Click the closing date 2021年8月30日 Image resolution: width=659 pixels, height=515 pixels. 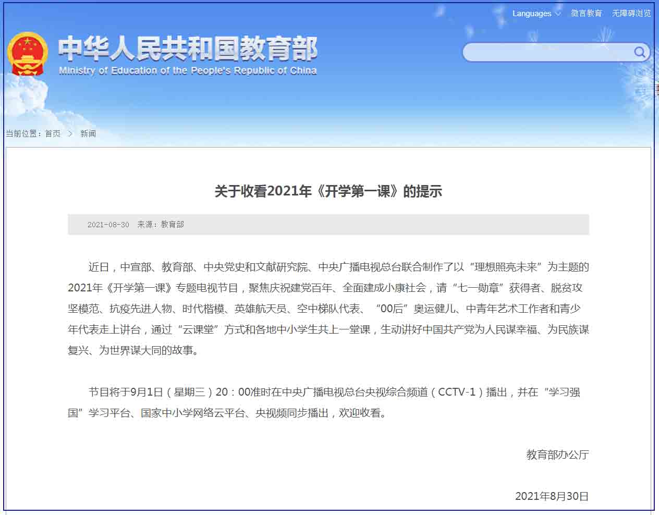pos(552,496)
